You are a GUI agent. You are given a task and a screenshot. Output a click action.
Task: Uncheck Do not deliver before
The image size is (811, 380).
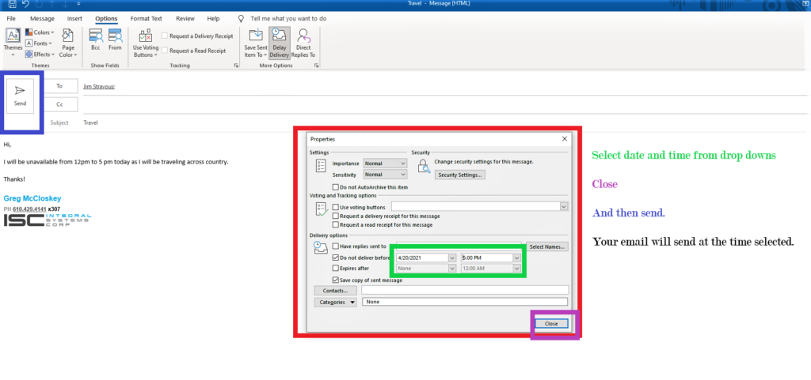click(x=336, y=258)
